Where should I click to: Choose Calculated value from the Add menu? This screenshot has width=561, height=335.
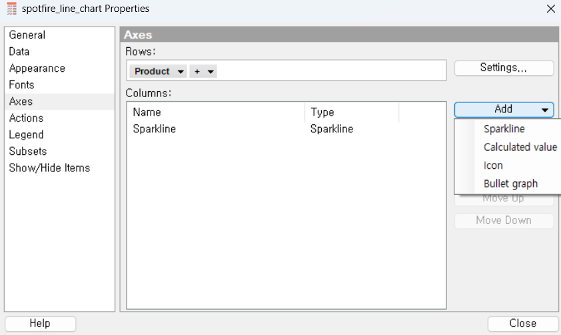[520, 147]
